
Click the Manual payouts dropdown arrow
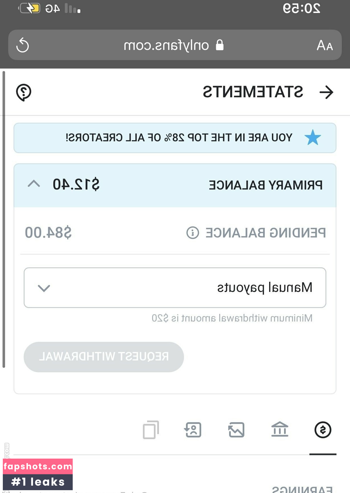[x=44, y=288]
